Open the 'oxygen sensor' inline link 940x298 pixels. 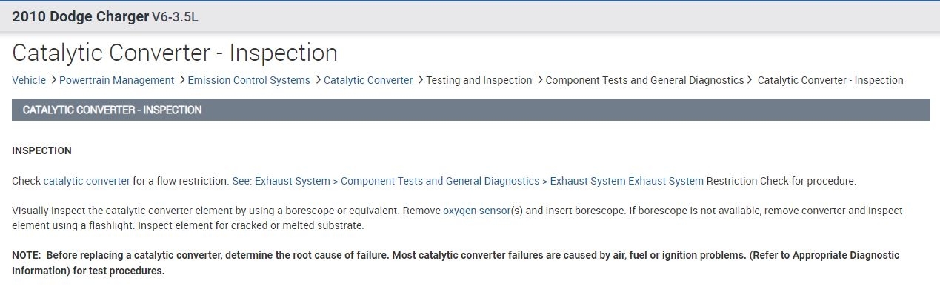[x=476, y=211]
